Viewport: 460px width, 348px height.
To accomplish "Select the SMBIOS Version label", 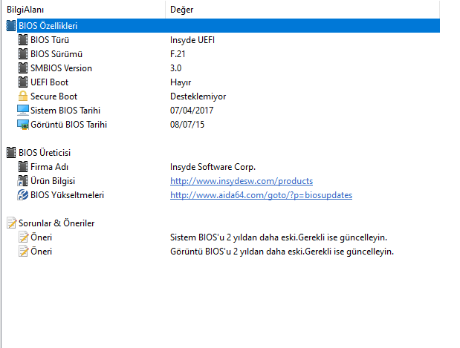I will click(62, 68).
